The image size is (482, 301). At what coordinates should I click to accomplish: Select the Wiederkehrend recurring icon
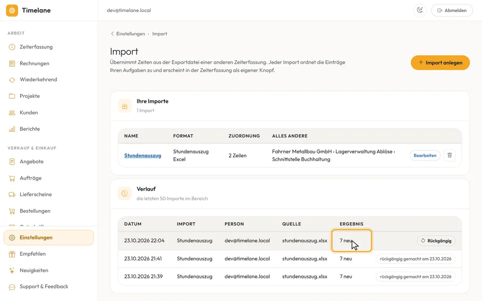pos(12,80)
